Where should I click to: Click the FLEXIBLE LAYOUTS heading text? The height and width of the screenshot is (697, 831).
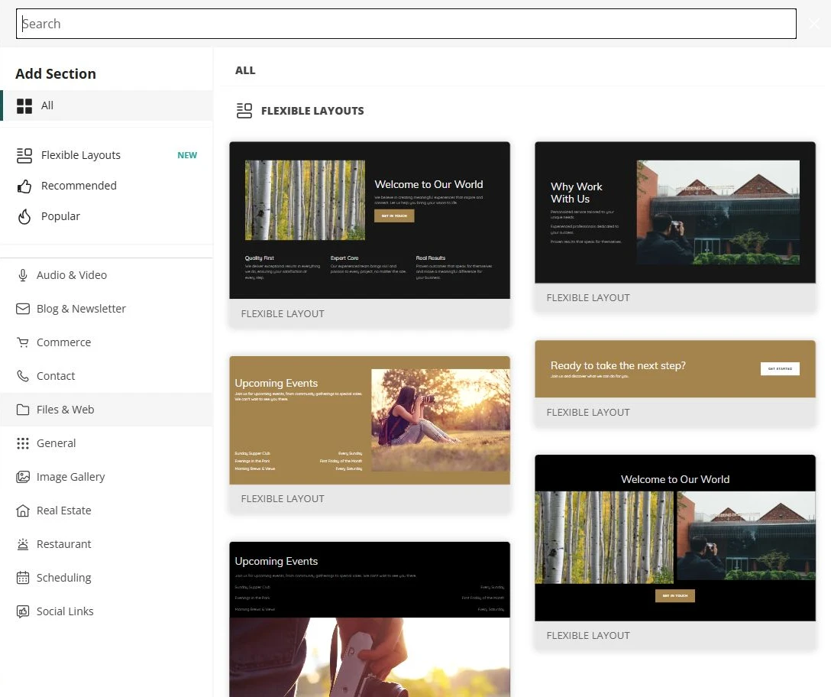[312, 111]
